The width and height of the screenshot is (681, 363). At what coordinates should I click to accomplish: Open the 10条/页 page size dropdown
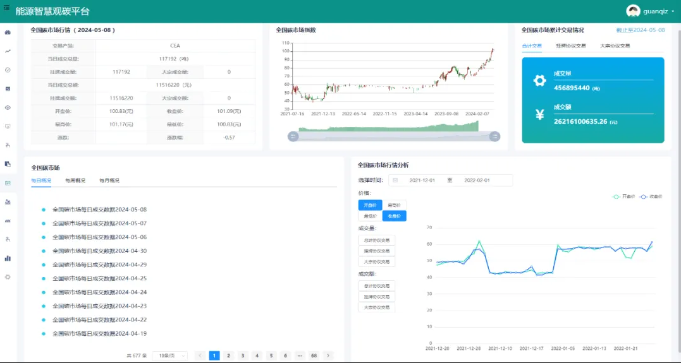(x=172, y=355)
